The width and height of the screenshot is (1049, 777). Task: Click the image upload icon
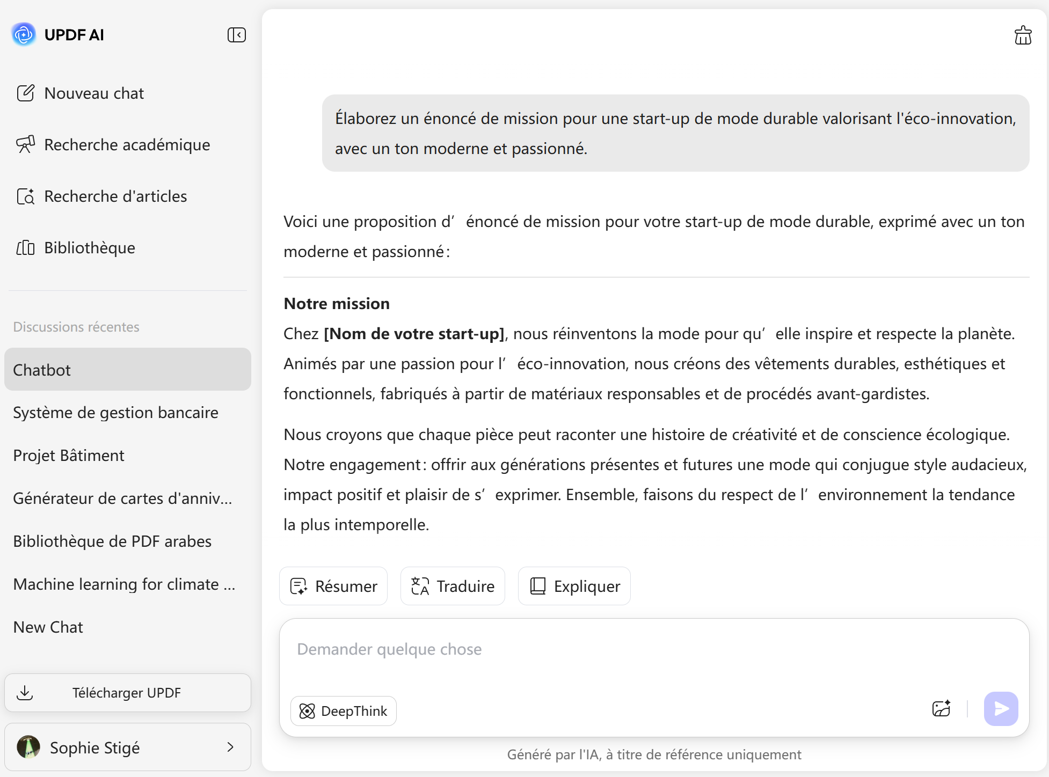[x=941, y=709]
